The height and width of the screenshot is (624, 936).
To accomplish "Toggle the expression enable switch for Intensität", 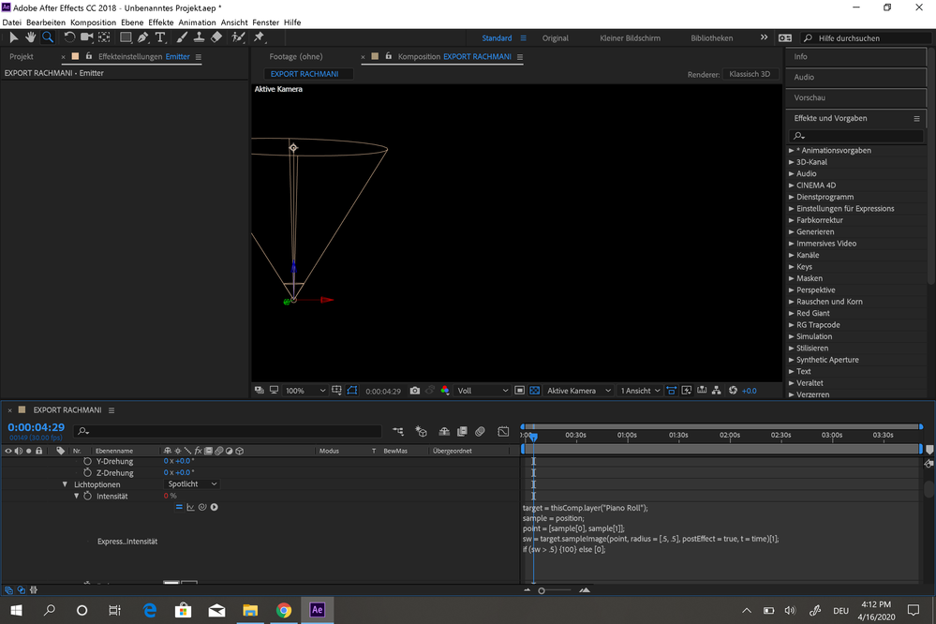I will [179, 507].
